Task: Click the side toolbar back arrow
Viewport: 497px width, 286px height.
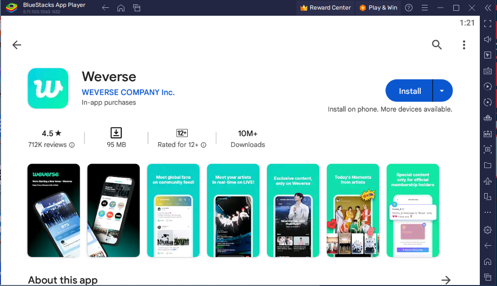Action: (488, 246)
